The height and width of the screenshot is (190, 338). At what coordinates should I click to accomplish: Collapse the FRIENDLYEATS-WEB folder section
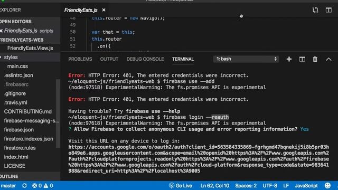pyautogui.click(x=22, y=40)
